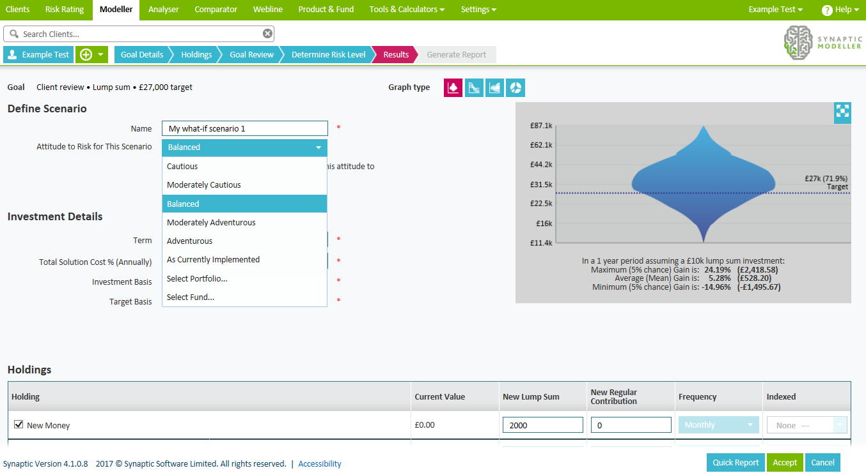Click the magnifier icon in Search Clients
Viewport: 866px width, 473px height.
(14, 34)
